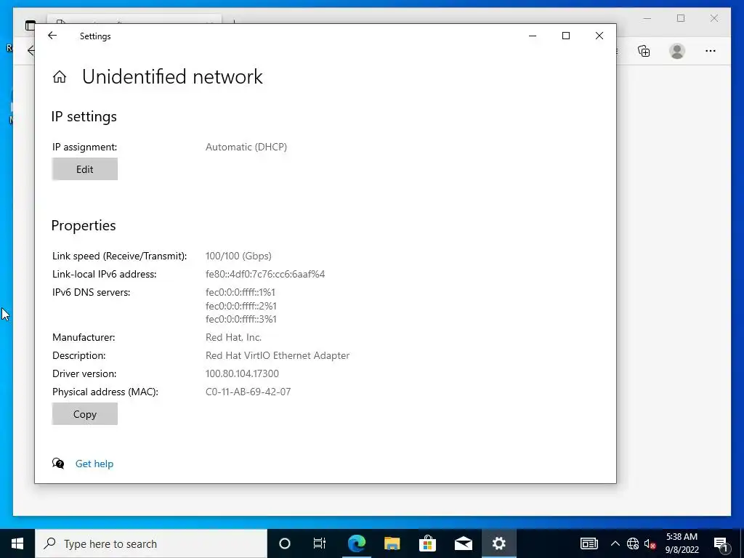Screen dimensions: 744x558
Task: Select the Red Hat VirtIO Ethernet Adapter text
Action: point(278,355)
